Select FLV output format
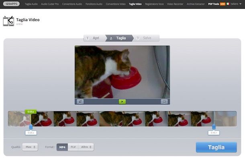Image resolution: width=245 pixels, height=162 pixels. coord(73,147)
